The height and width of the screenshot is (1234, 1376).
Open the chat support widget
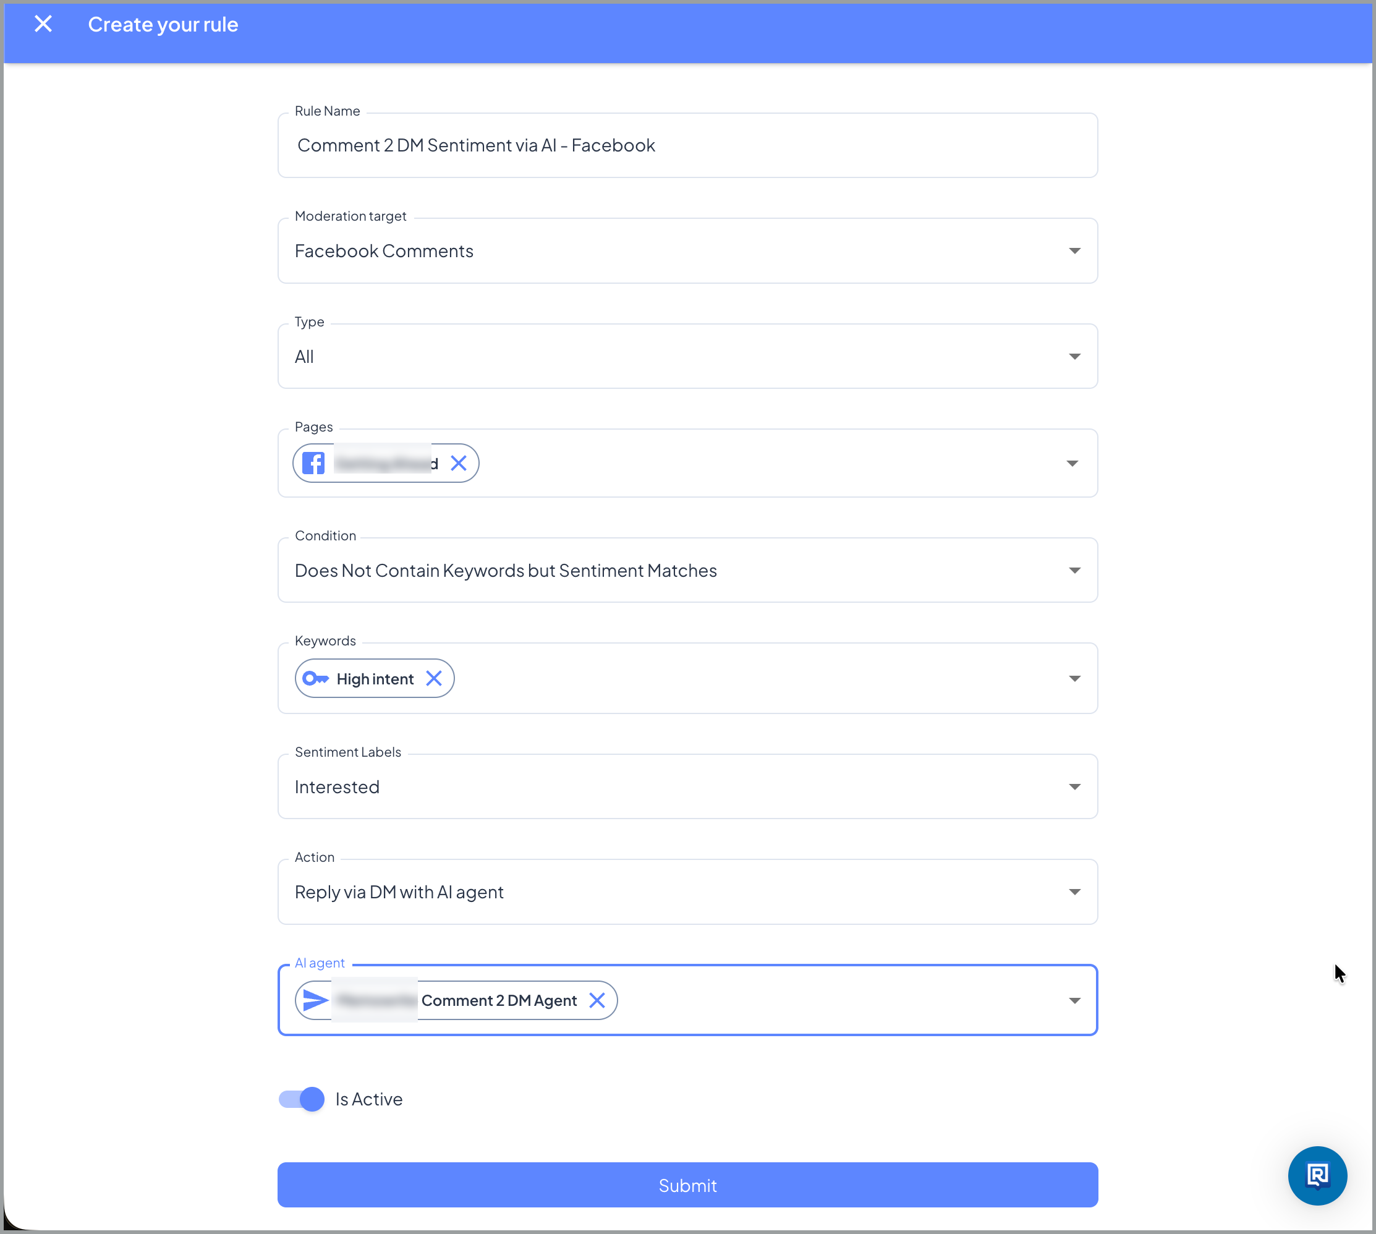(1317, 1176)
